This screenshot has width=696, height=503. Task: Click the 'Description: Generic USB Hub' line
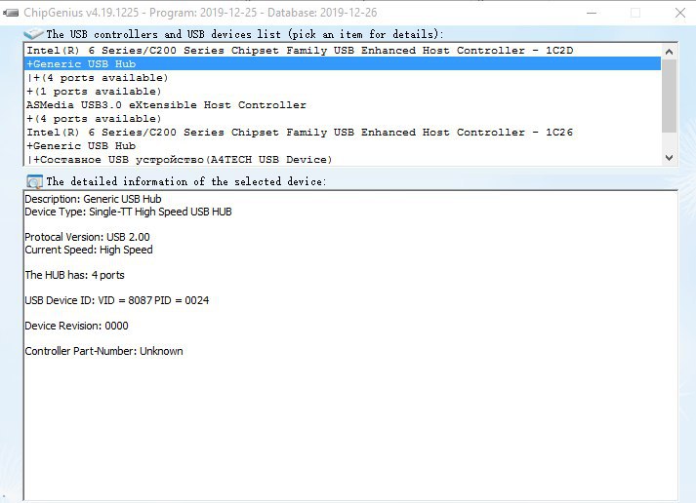click(x=93, y=199)
